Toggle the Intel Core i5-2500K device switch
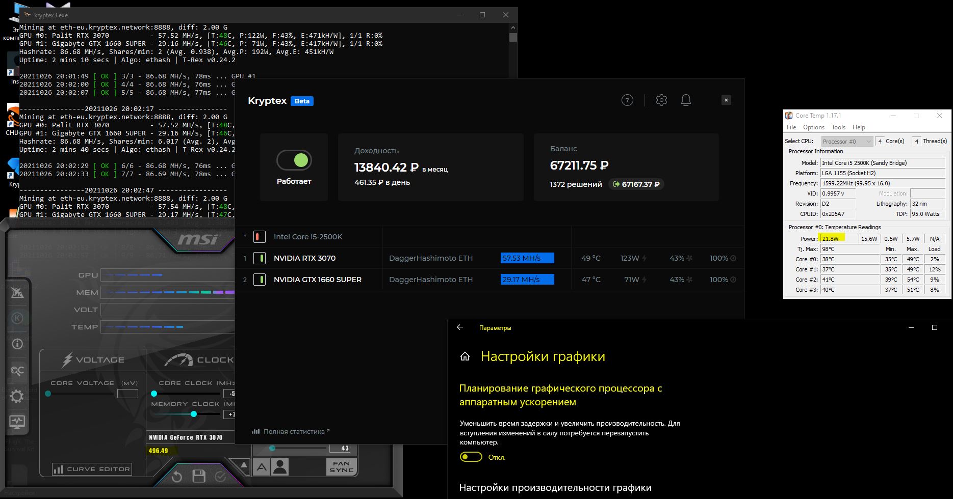Image resolution: width=953 pixels, height=499 pixels. point(260,237)
